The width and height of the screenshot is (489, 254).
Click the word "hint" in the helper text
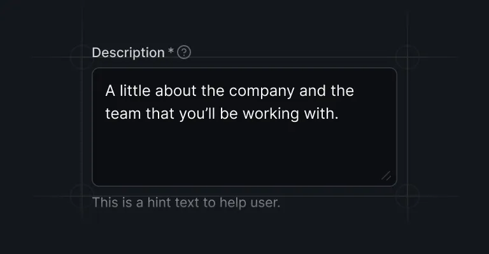tap(159, 203)
